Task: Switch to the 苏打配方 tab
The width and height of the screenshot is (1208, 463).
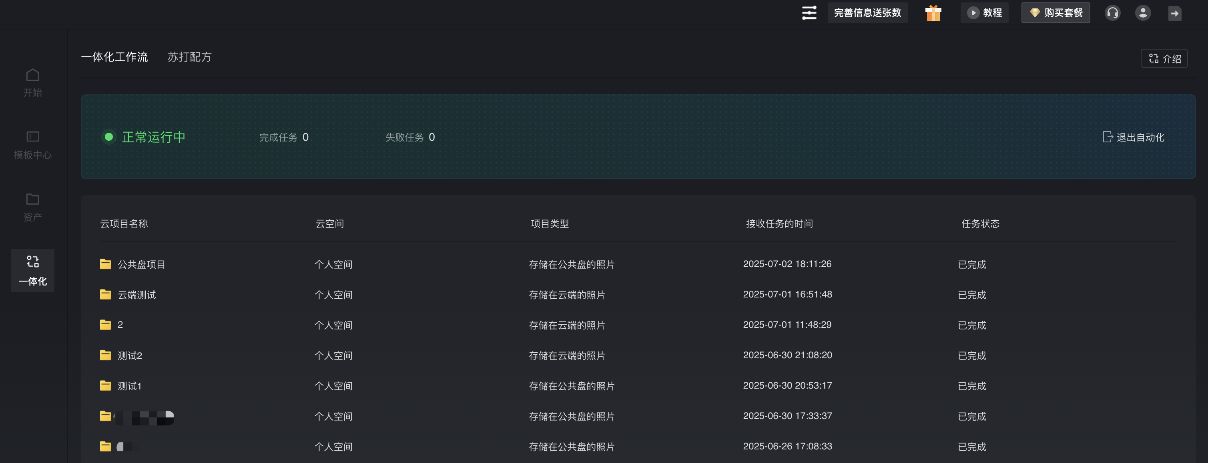Action: [189, 57]
